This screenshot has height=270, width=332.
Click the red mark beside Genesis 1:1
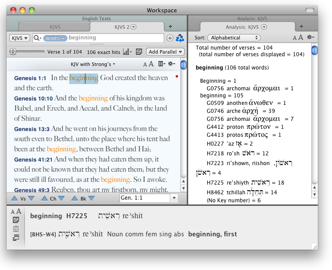coord(177,77)
